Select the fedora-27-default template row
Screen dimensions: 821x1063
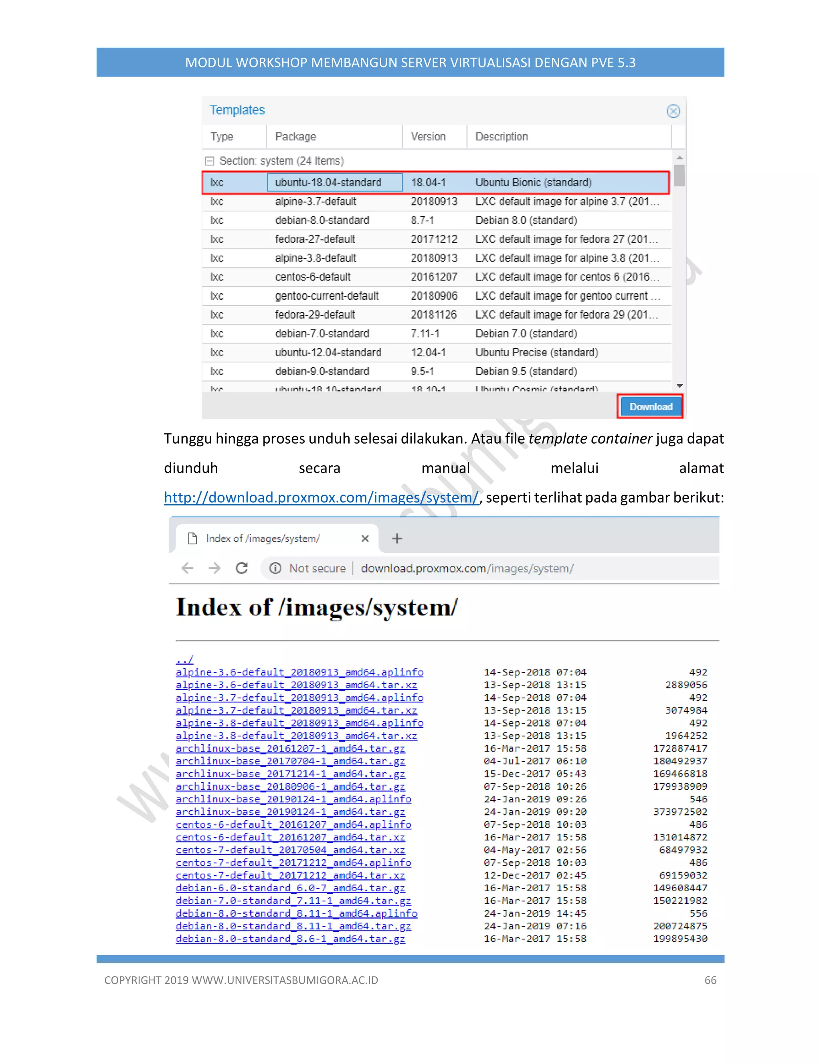tap(437, 239)
